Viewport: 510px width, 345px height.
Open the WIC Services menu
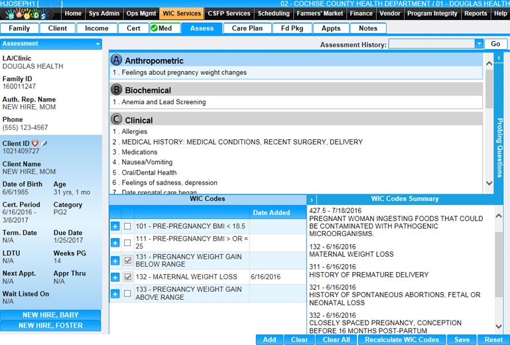(181, 13)
